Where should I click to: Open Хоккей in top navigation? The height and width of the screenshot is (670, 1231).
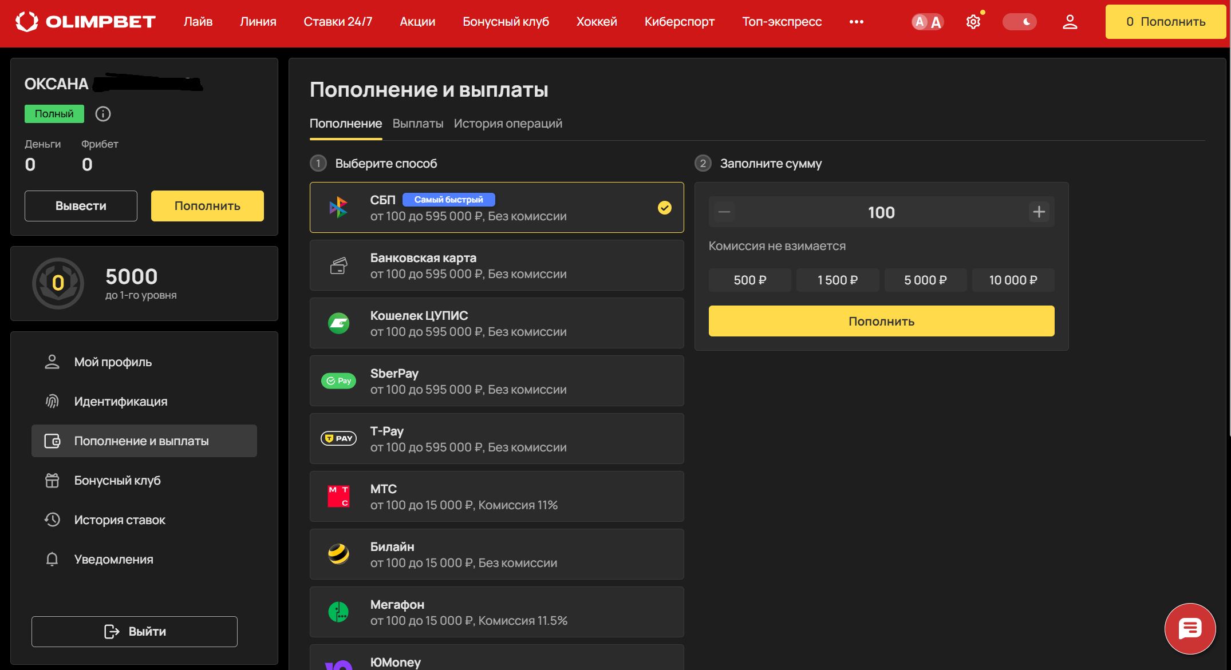pos(597,22)
